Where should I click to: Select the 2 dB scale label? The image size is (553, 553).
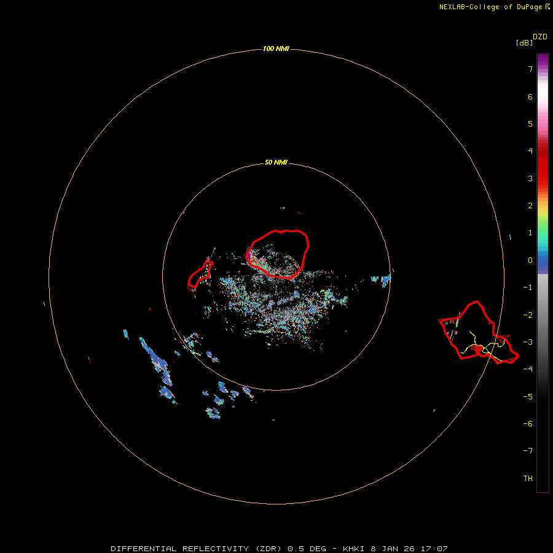point(530,206)
